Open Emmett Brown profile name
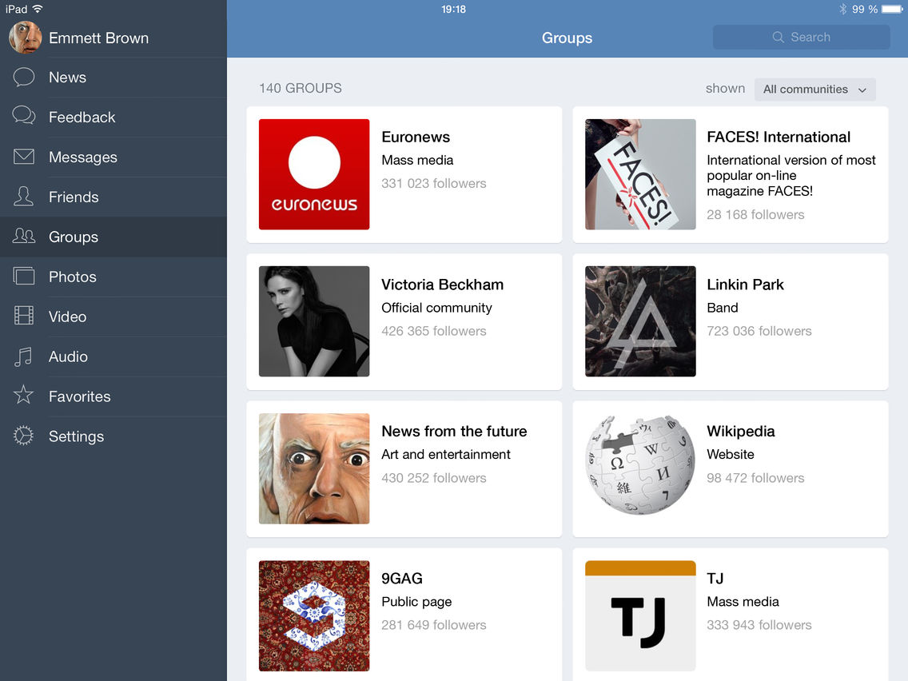Viewport: 908px width, 681px height. [x=98, y=38]
